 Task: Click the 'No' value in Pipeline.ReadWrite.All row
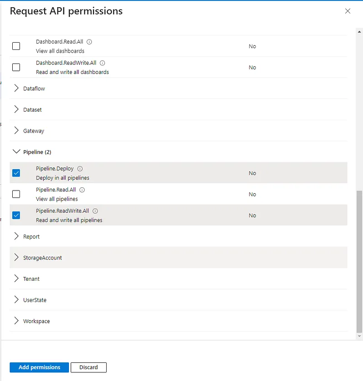[x=252, y=215]
